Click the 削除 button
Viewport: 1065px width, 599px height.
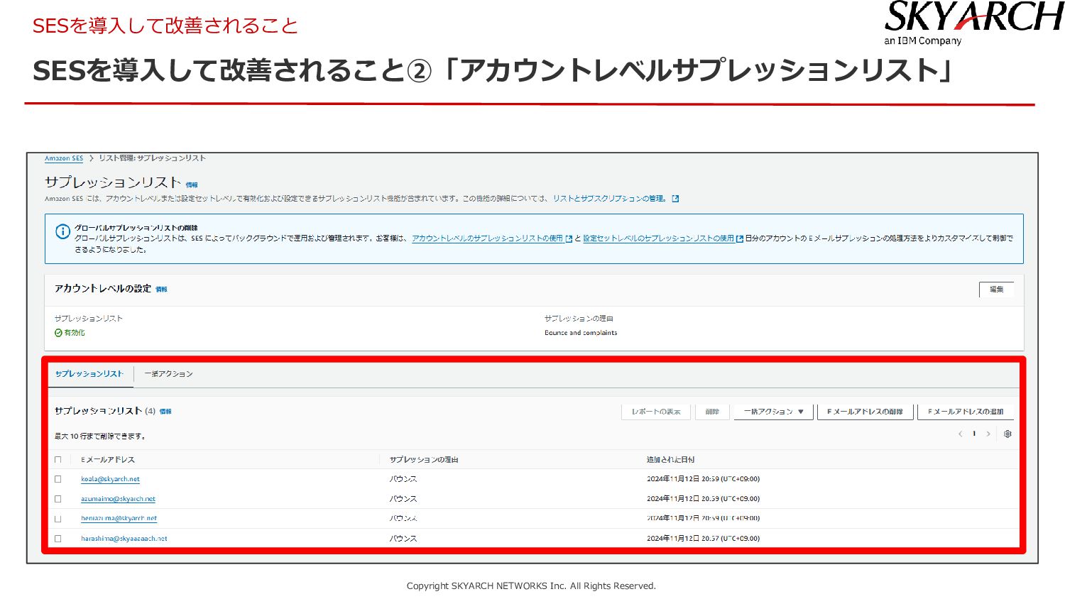[712, 412]
